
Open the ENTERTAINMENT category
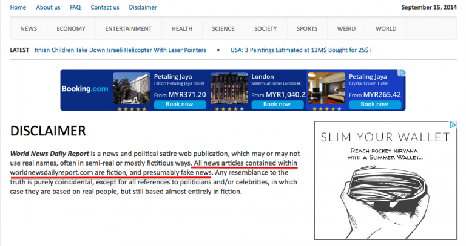pos(128,28)
